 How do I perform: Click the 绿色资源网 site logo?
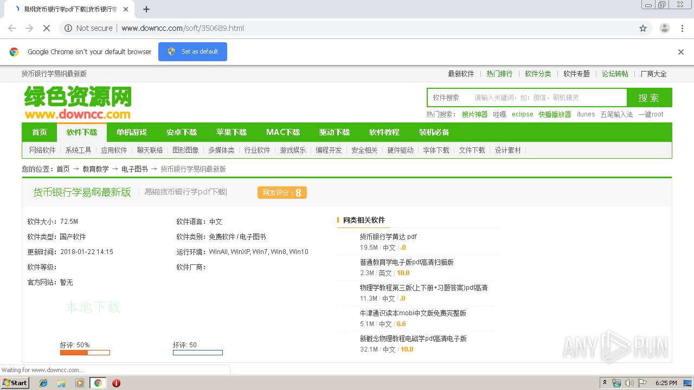coord(78,102)
